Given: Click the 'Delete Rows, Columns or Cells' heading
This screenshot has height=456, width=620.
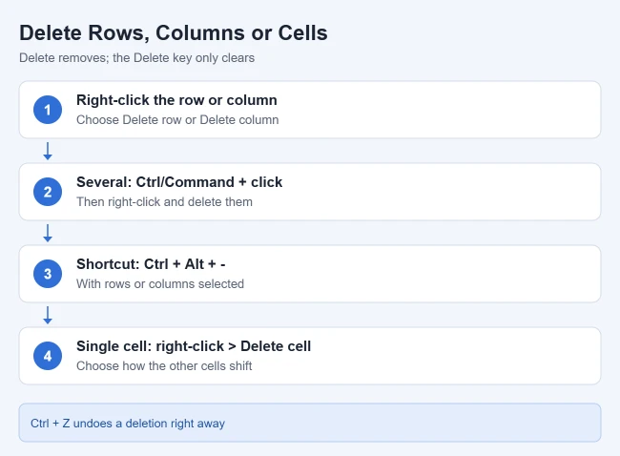Looking at the screenshot, I should [x=174, y=32].
